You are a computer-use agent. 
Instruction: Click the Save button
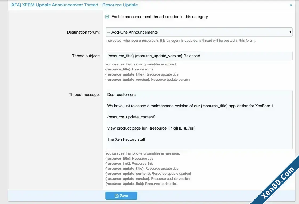(121, 196)
